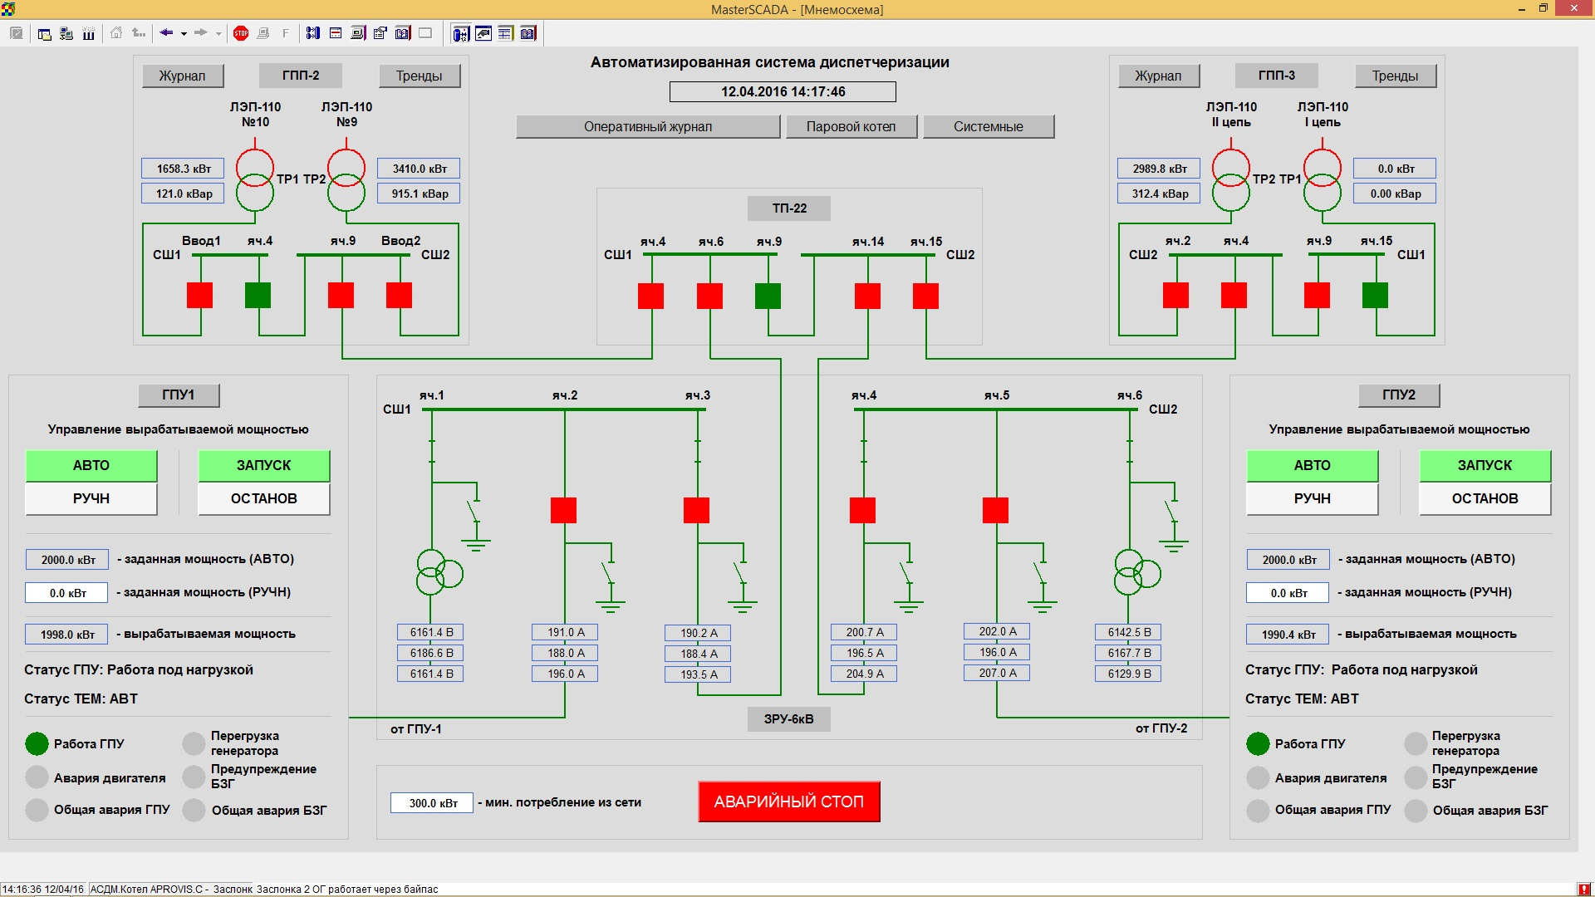Click the мин. потребление из сети 300.0 кВт field
Viewport: 1595px width, 897px height.
(432, 803)
